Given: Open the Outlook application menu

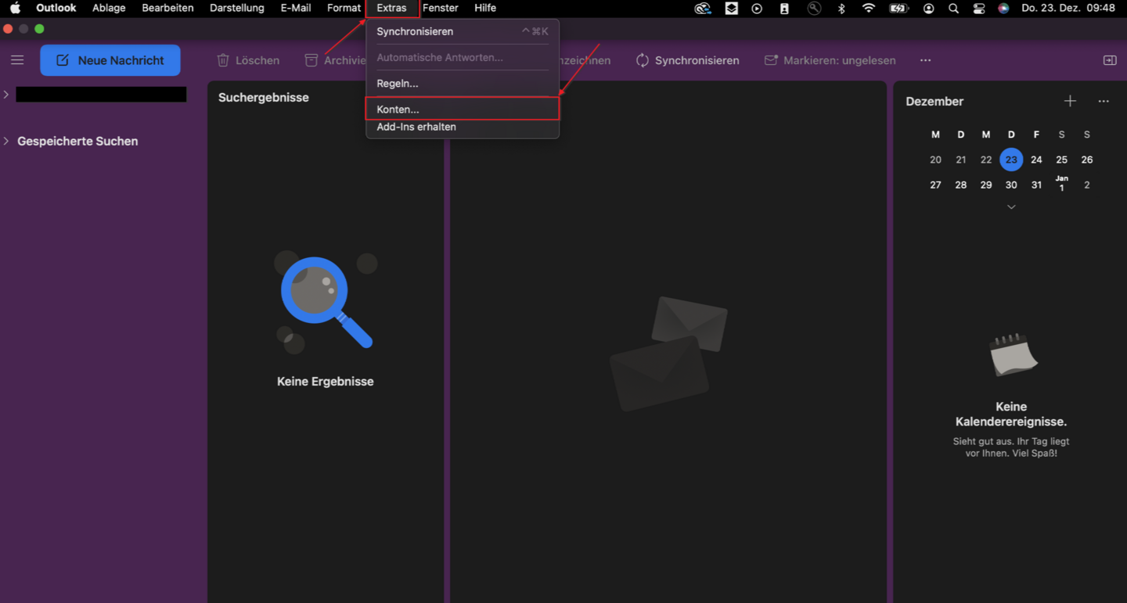Looking at the screenshot, I should tap(56, 8).
